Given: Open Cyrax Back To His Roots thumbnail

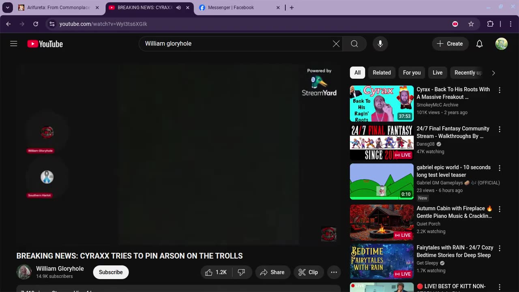Looking at the screenshot, I should click(x=382, y=103).
